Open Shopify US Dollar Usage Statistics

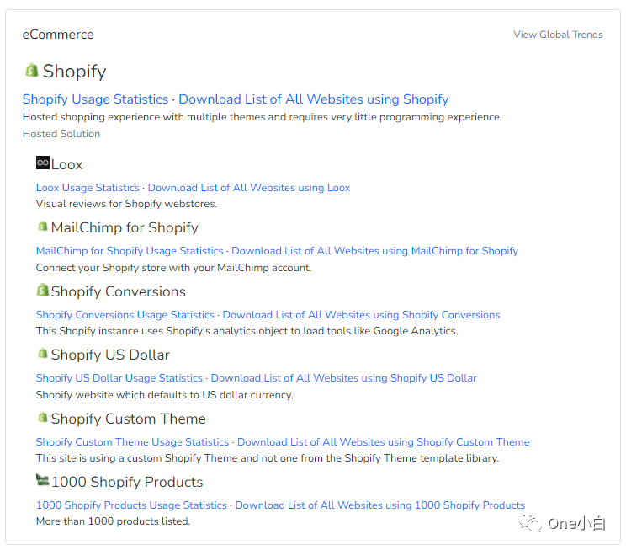(x=119, y=378)
